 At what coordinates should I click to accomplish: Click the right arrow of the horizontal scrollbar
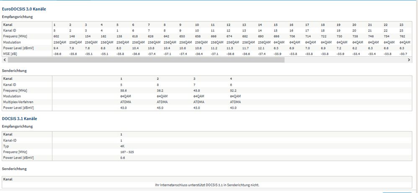tap(409, 60)
